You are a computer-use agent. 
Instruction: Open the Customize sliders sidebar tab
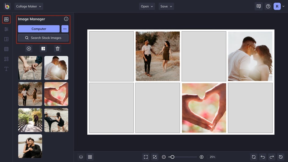pos(6,29)
